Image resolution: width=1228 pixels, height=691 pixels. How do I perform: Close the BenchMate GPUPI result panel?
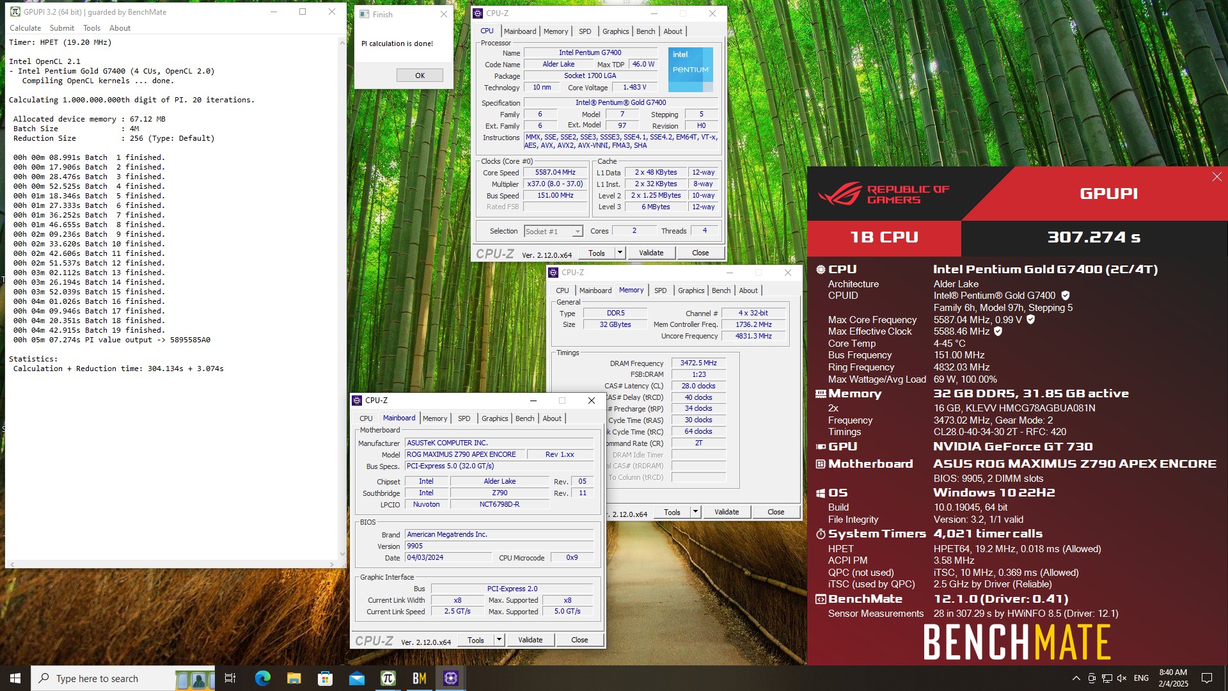(1216, 177)
